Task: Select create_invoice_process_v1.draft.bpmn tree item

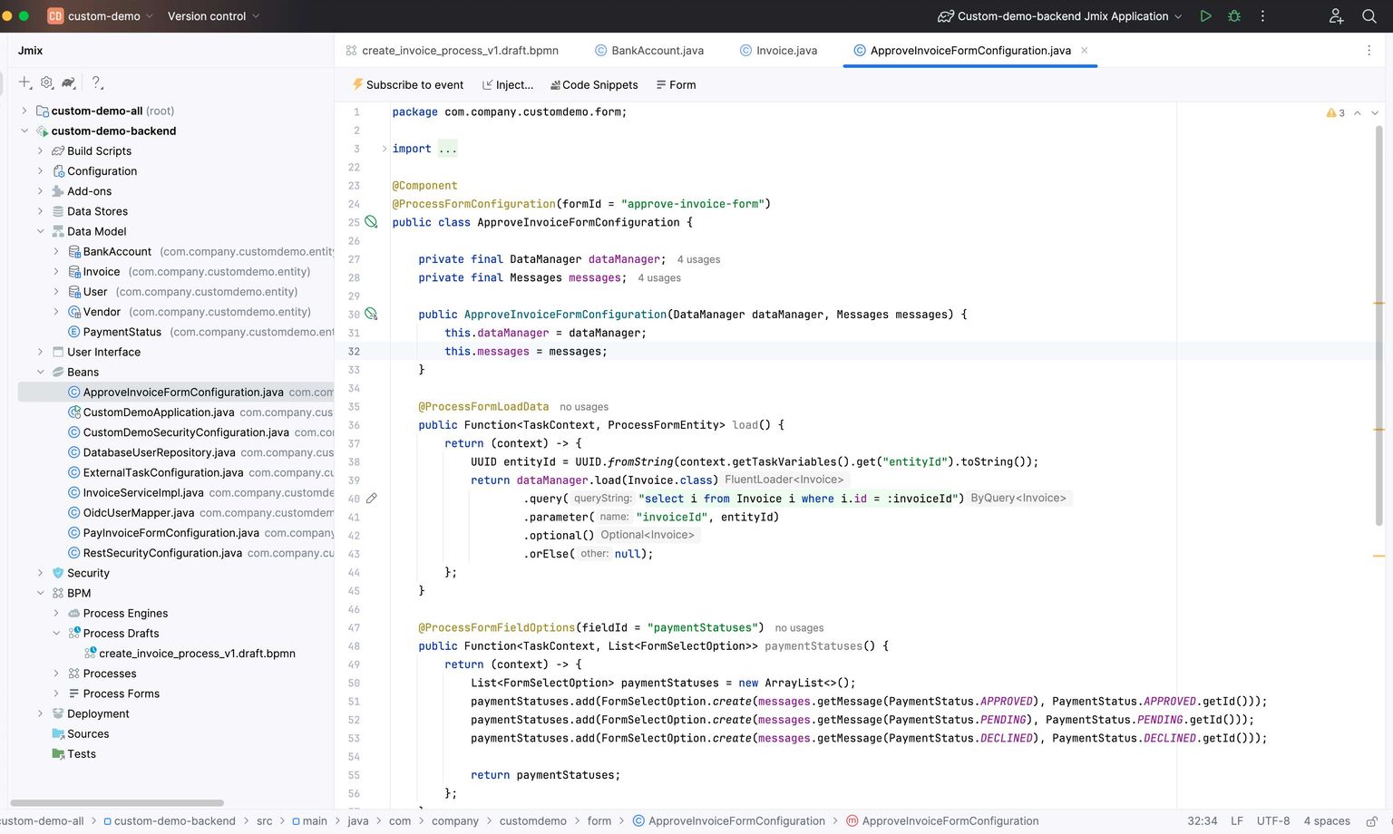Action: point(196,654)
